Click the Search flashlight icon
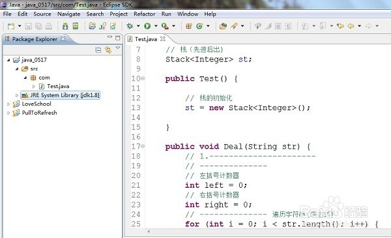391x238 pixels. click(x=234, y=26)
